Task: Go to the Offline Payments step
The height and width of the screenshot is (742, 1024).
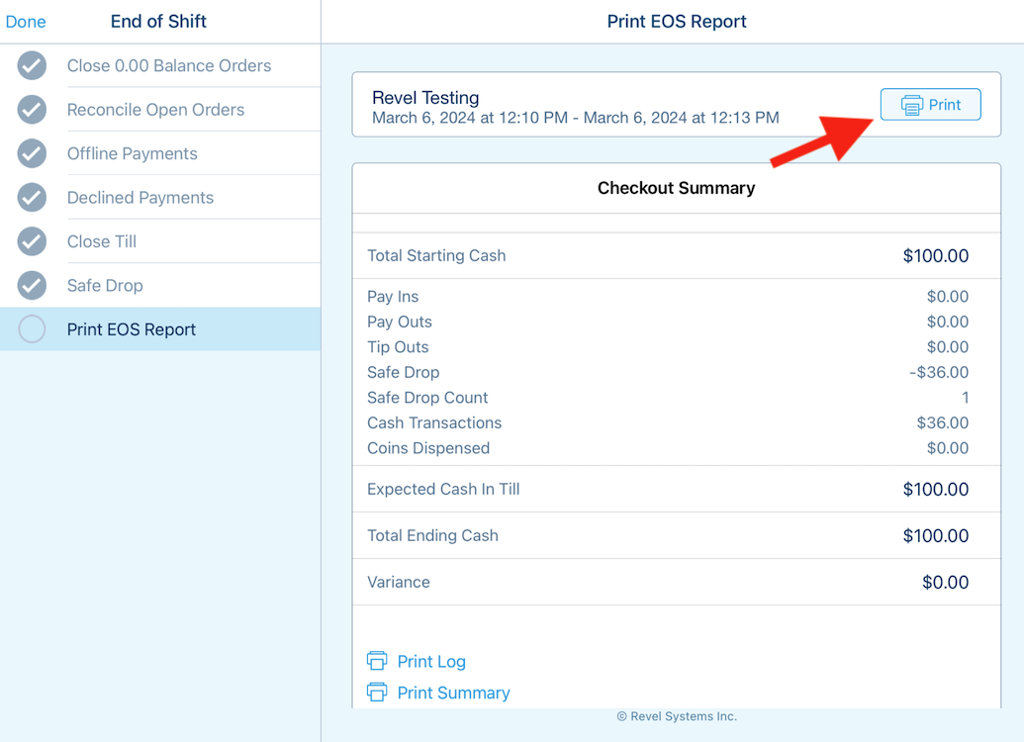Action: [x=133, y=153]
